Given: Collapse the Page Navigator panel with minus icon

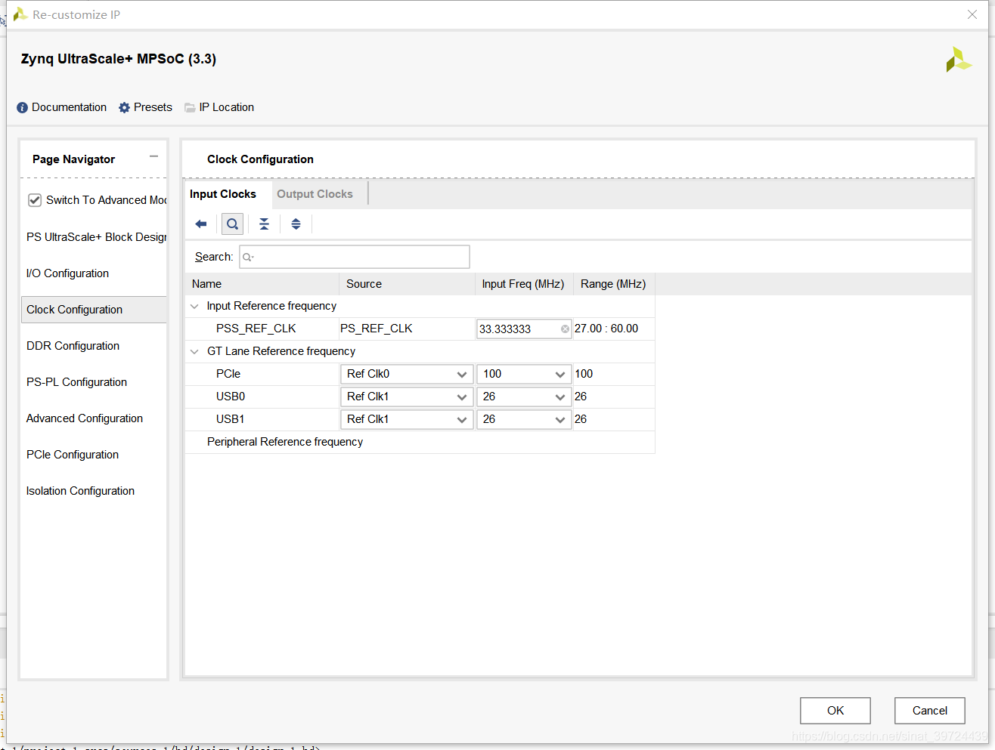Looking at the screenshot, I should point(153,156).
